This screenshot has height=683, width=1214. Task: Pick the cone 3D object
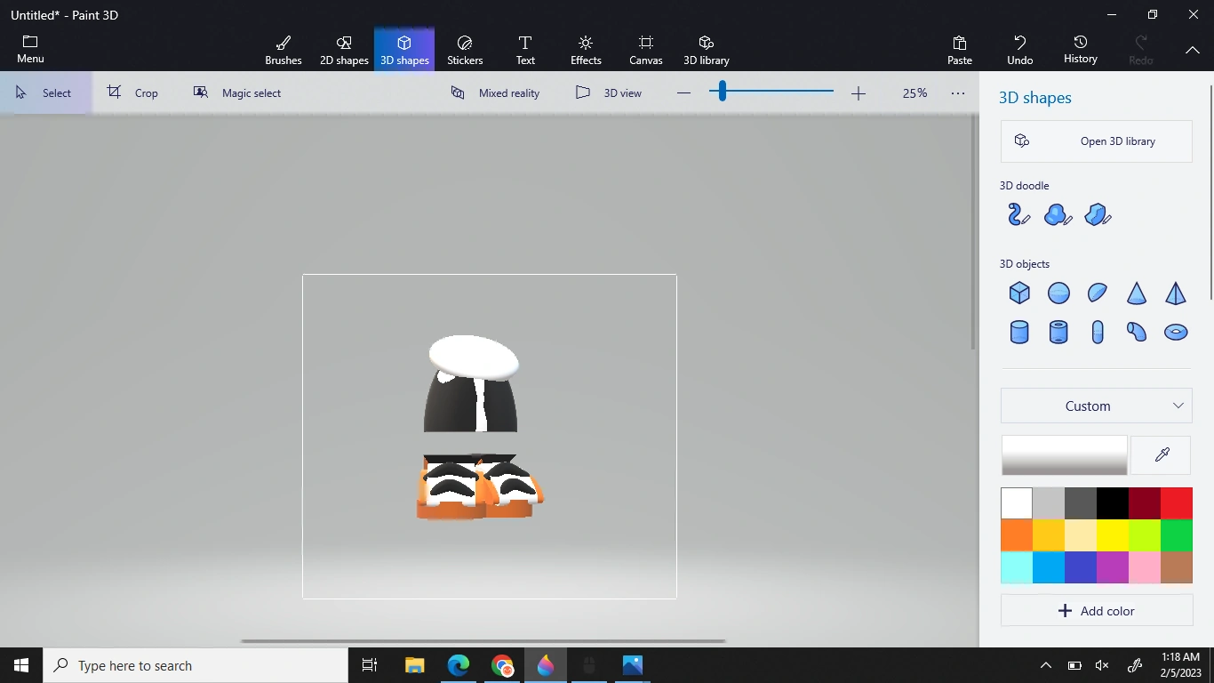[x=1137, y=293]
